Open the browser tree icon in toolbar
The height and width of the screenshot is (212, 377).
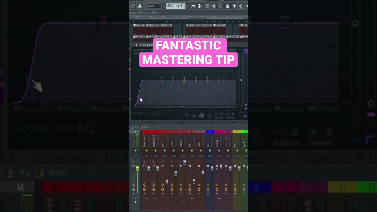pos(221,6)
